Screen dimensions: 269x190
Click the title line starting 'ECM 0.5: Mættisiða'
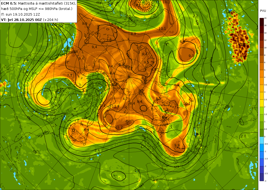[x=38, y=3]
